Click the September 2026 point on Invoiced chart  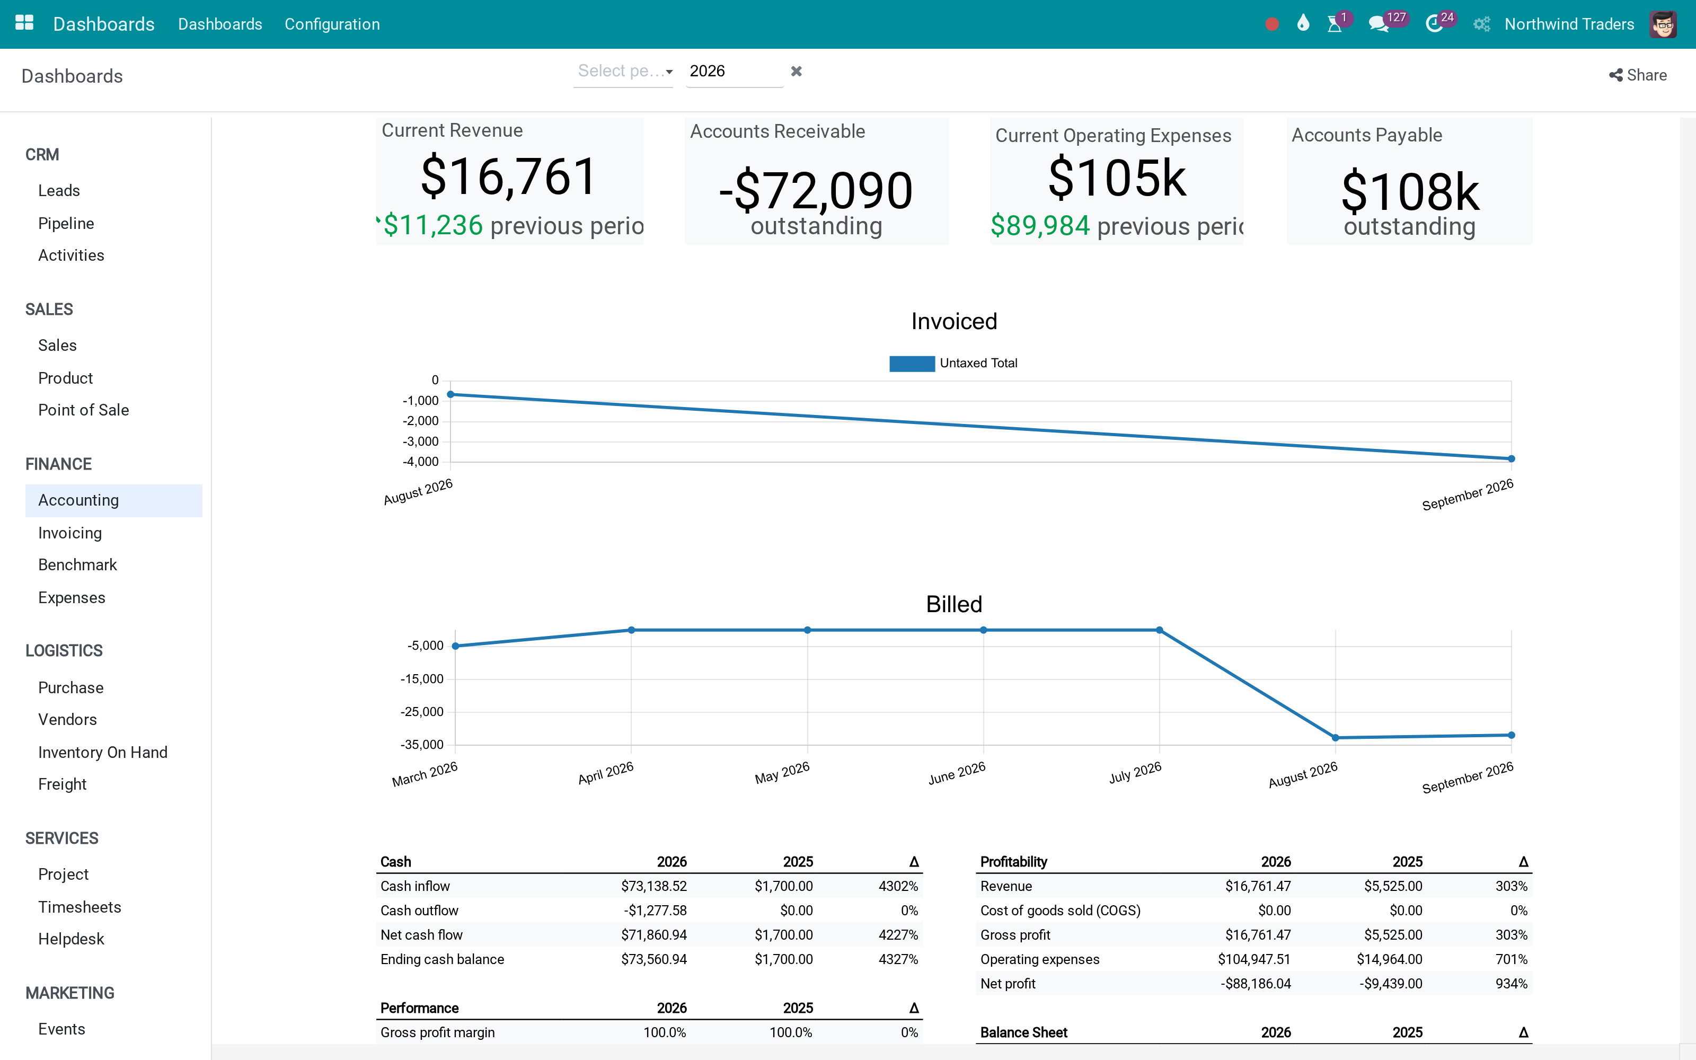[x=1511, y=458]
